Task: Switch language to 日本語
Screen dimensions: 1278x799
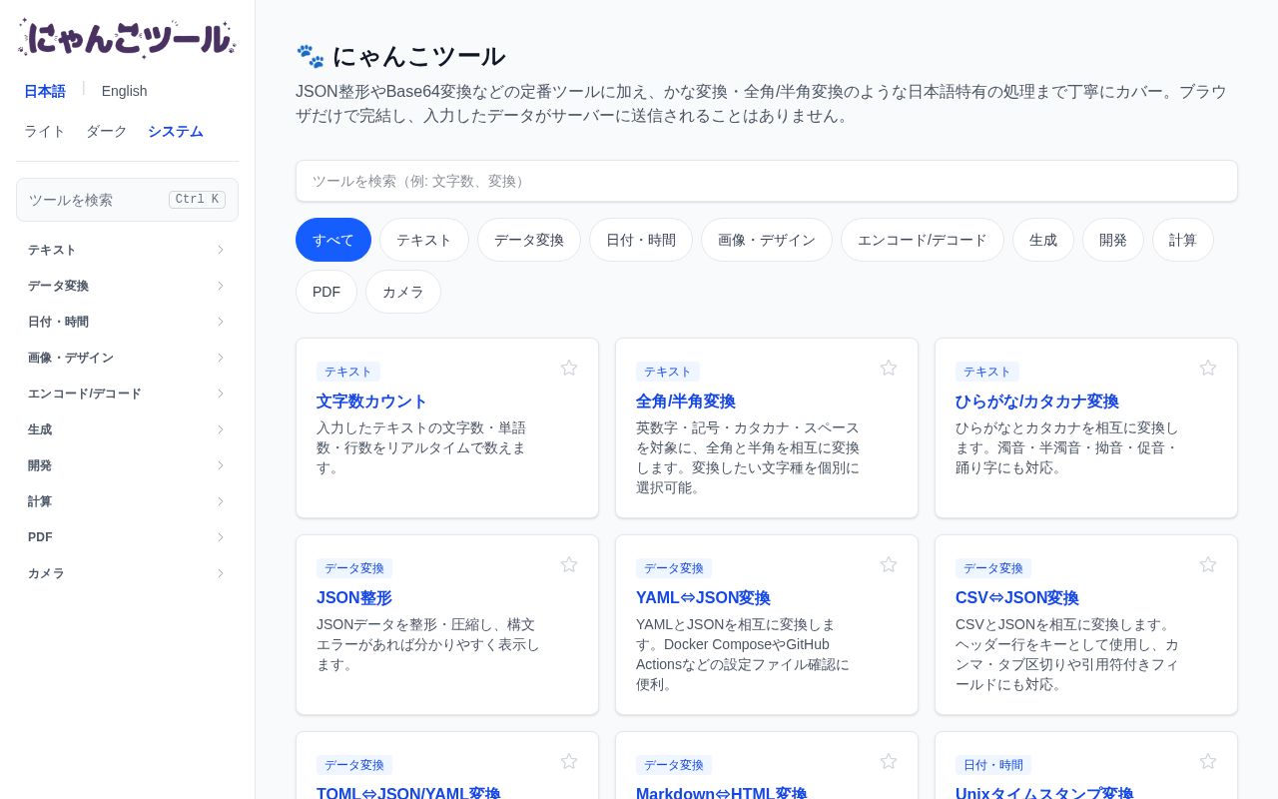Action: (x=45, y=91)
